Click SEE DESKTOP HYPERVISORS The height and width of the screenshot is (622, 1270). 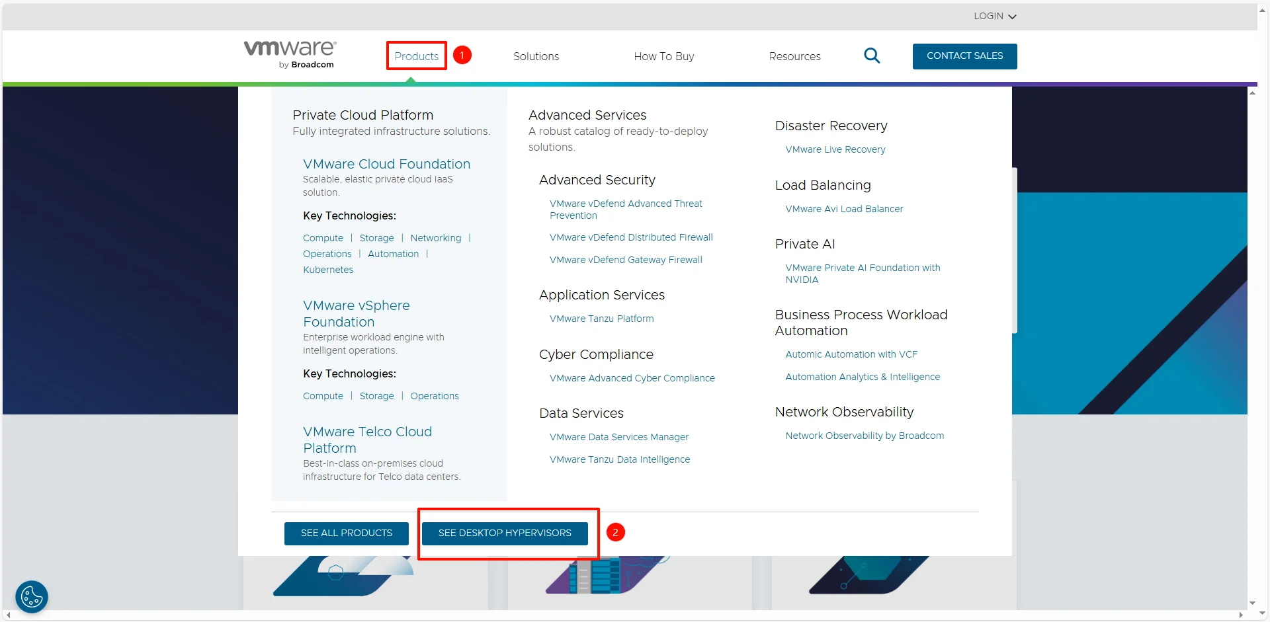click(x=505, y=532)
